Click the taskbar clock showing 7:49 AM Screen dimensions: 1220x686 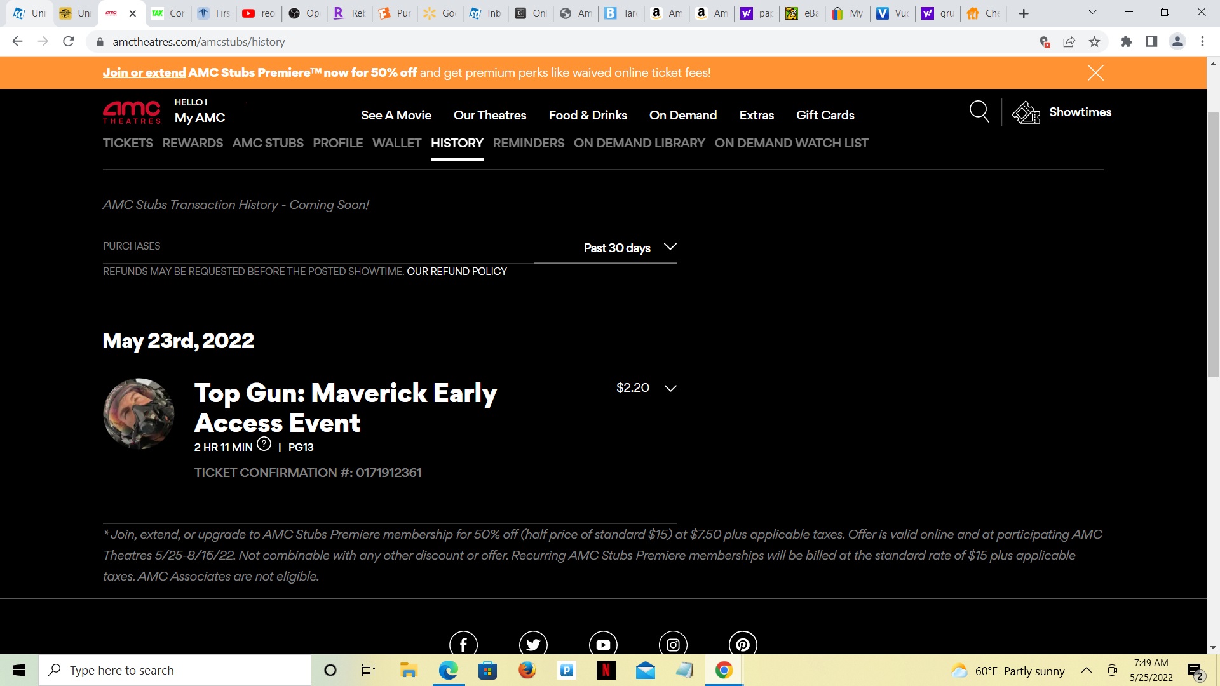point(1151,670)
